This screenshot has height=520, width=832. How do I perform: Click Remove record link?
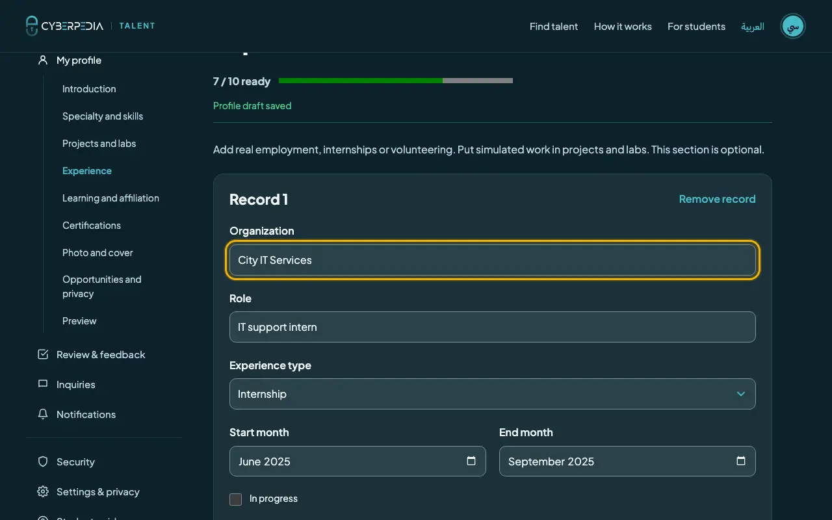click(717, 199)
